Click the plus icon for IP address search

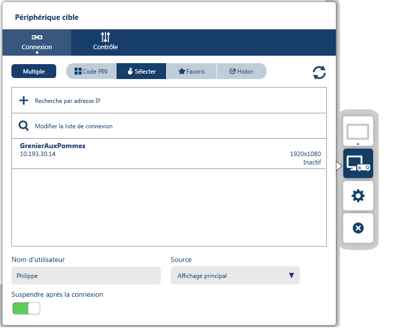tap(23, 100)
